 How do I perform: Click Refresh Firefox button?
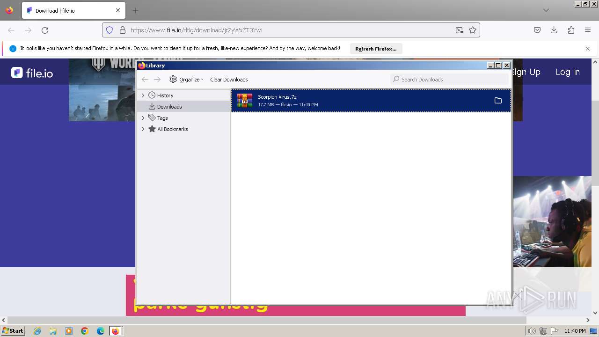376,49
